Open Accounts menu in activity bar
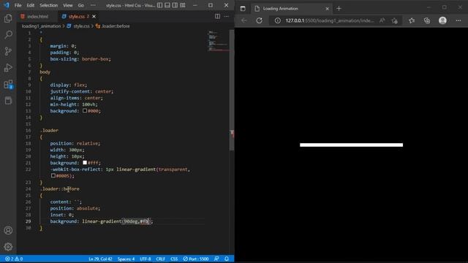The image size is (468, 263). pyautogui.click(x=8, y=230)
